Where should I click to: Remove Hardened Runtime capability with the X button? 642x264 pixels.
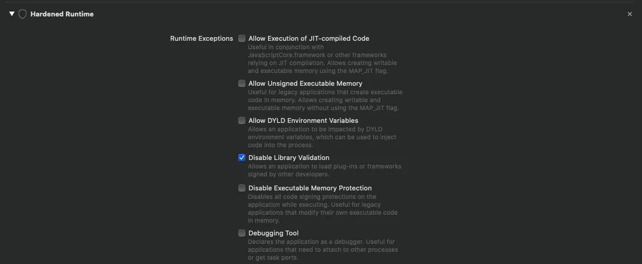[630, 14]
